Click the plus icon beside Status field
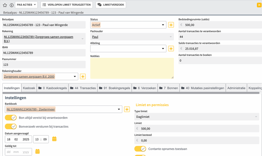The height and width of the screenshot is (156, 262). coord(171,25)
